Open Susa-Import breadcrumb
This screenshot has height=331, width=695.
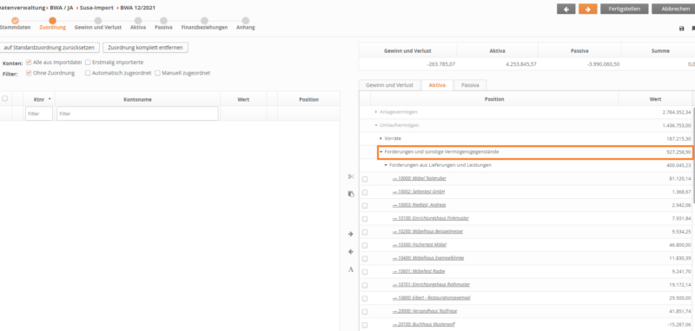tap(97, 8)
